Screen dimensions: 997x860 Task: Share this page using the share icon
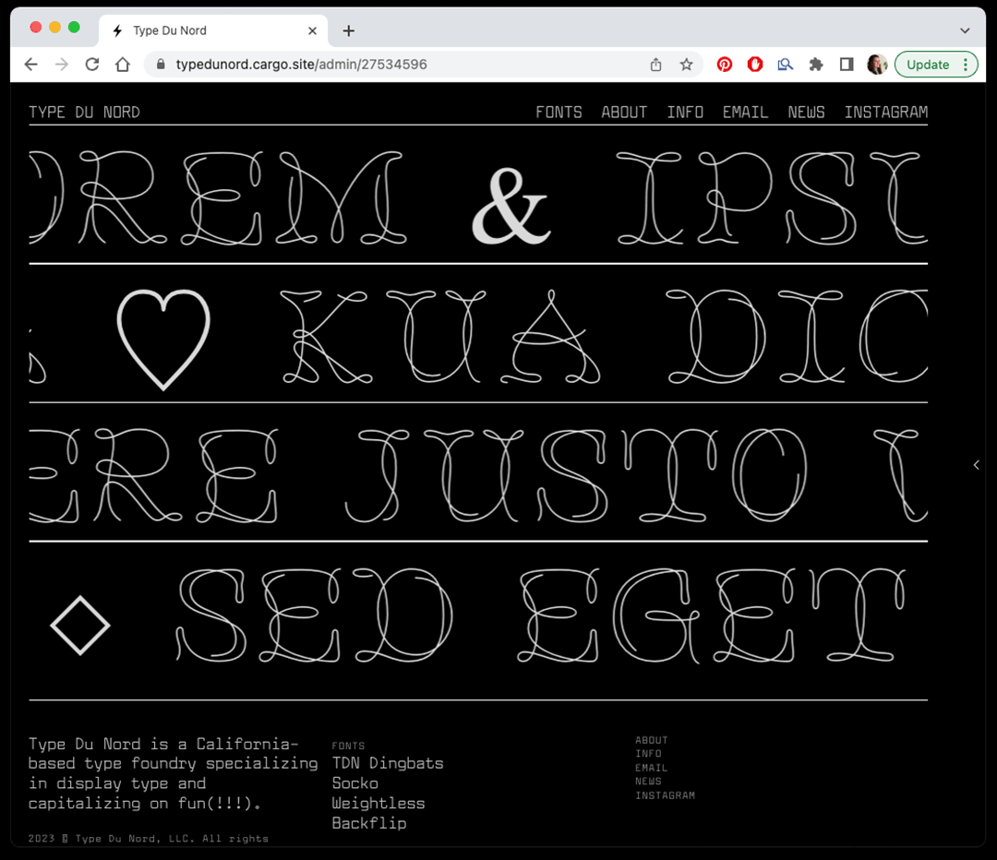pyautogui.click(x=655, y=65)
